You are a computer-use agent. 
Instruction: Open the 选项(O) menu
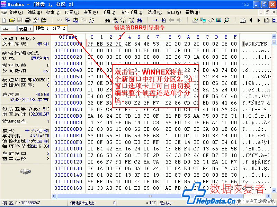click(155, 12)
